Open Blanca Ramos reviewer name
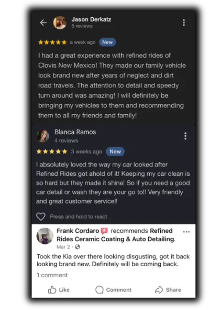Screen dimensions: 222x310 (75, 132)
